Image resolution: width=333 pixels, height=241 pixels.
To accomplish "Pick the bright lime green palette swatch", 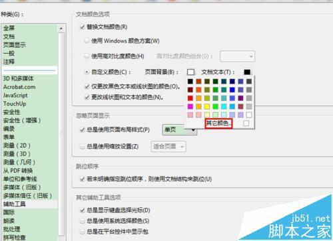I will [215, 106].
